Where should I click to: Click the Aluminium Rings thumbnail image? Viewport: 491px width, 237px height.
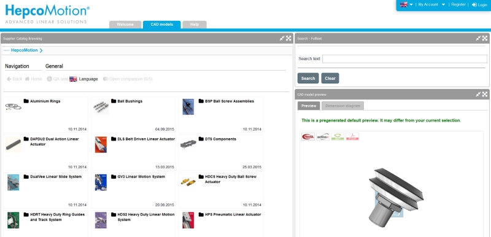click(14, 107)
